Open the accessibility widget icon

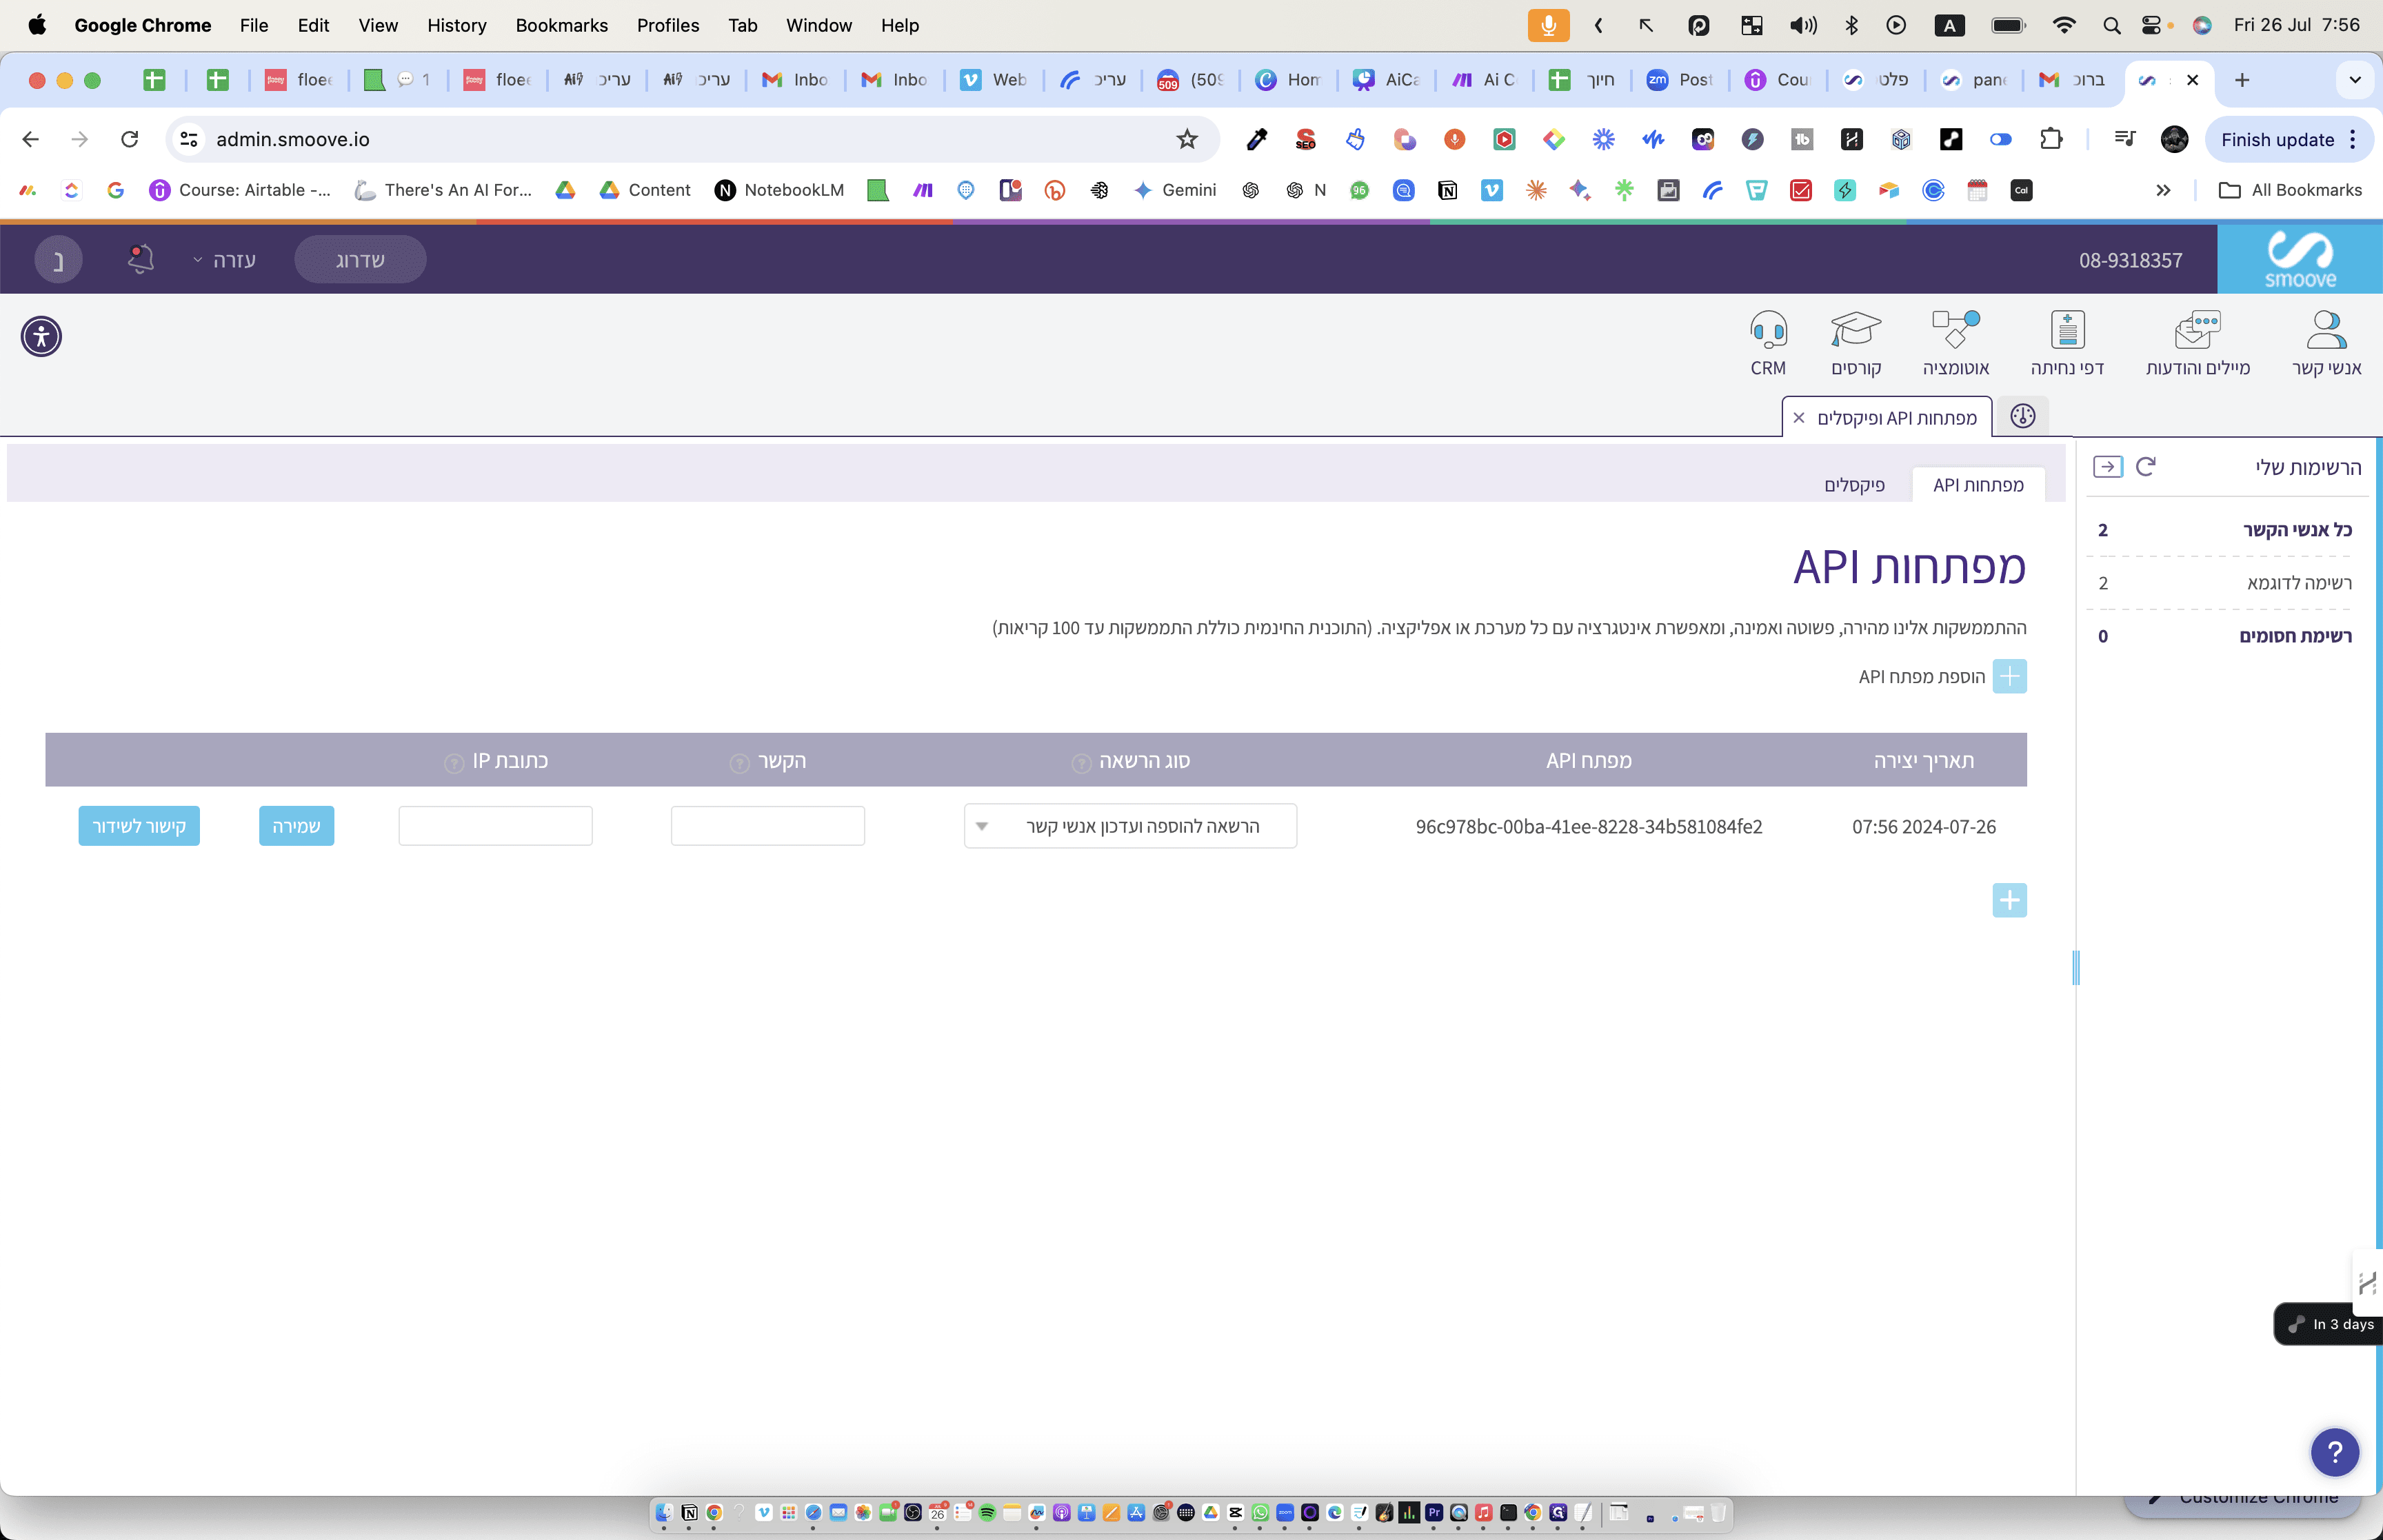click(41, 336)
